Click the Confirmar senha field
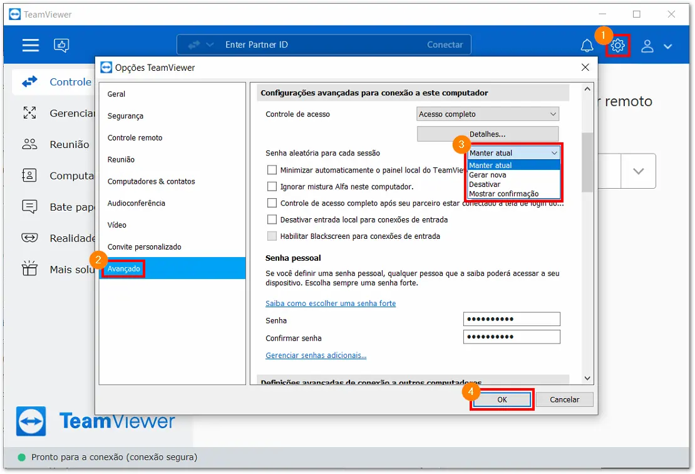This screenshot has width=695, height=474. coord(512,337)
